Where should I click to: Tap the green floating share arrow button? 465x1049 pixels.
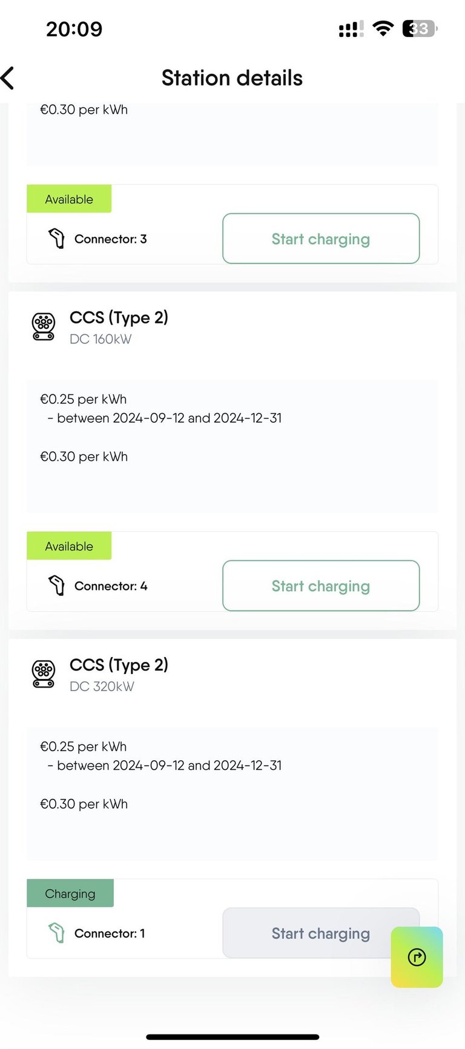coord(417,957)
